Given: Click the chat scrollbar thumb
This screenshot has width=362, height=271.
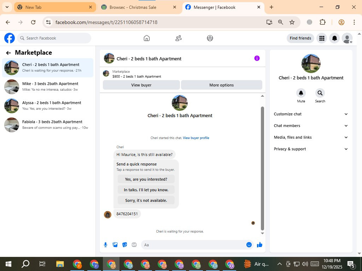Looking at the screenshot, I should tap(262, 168).
